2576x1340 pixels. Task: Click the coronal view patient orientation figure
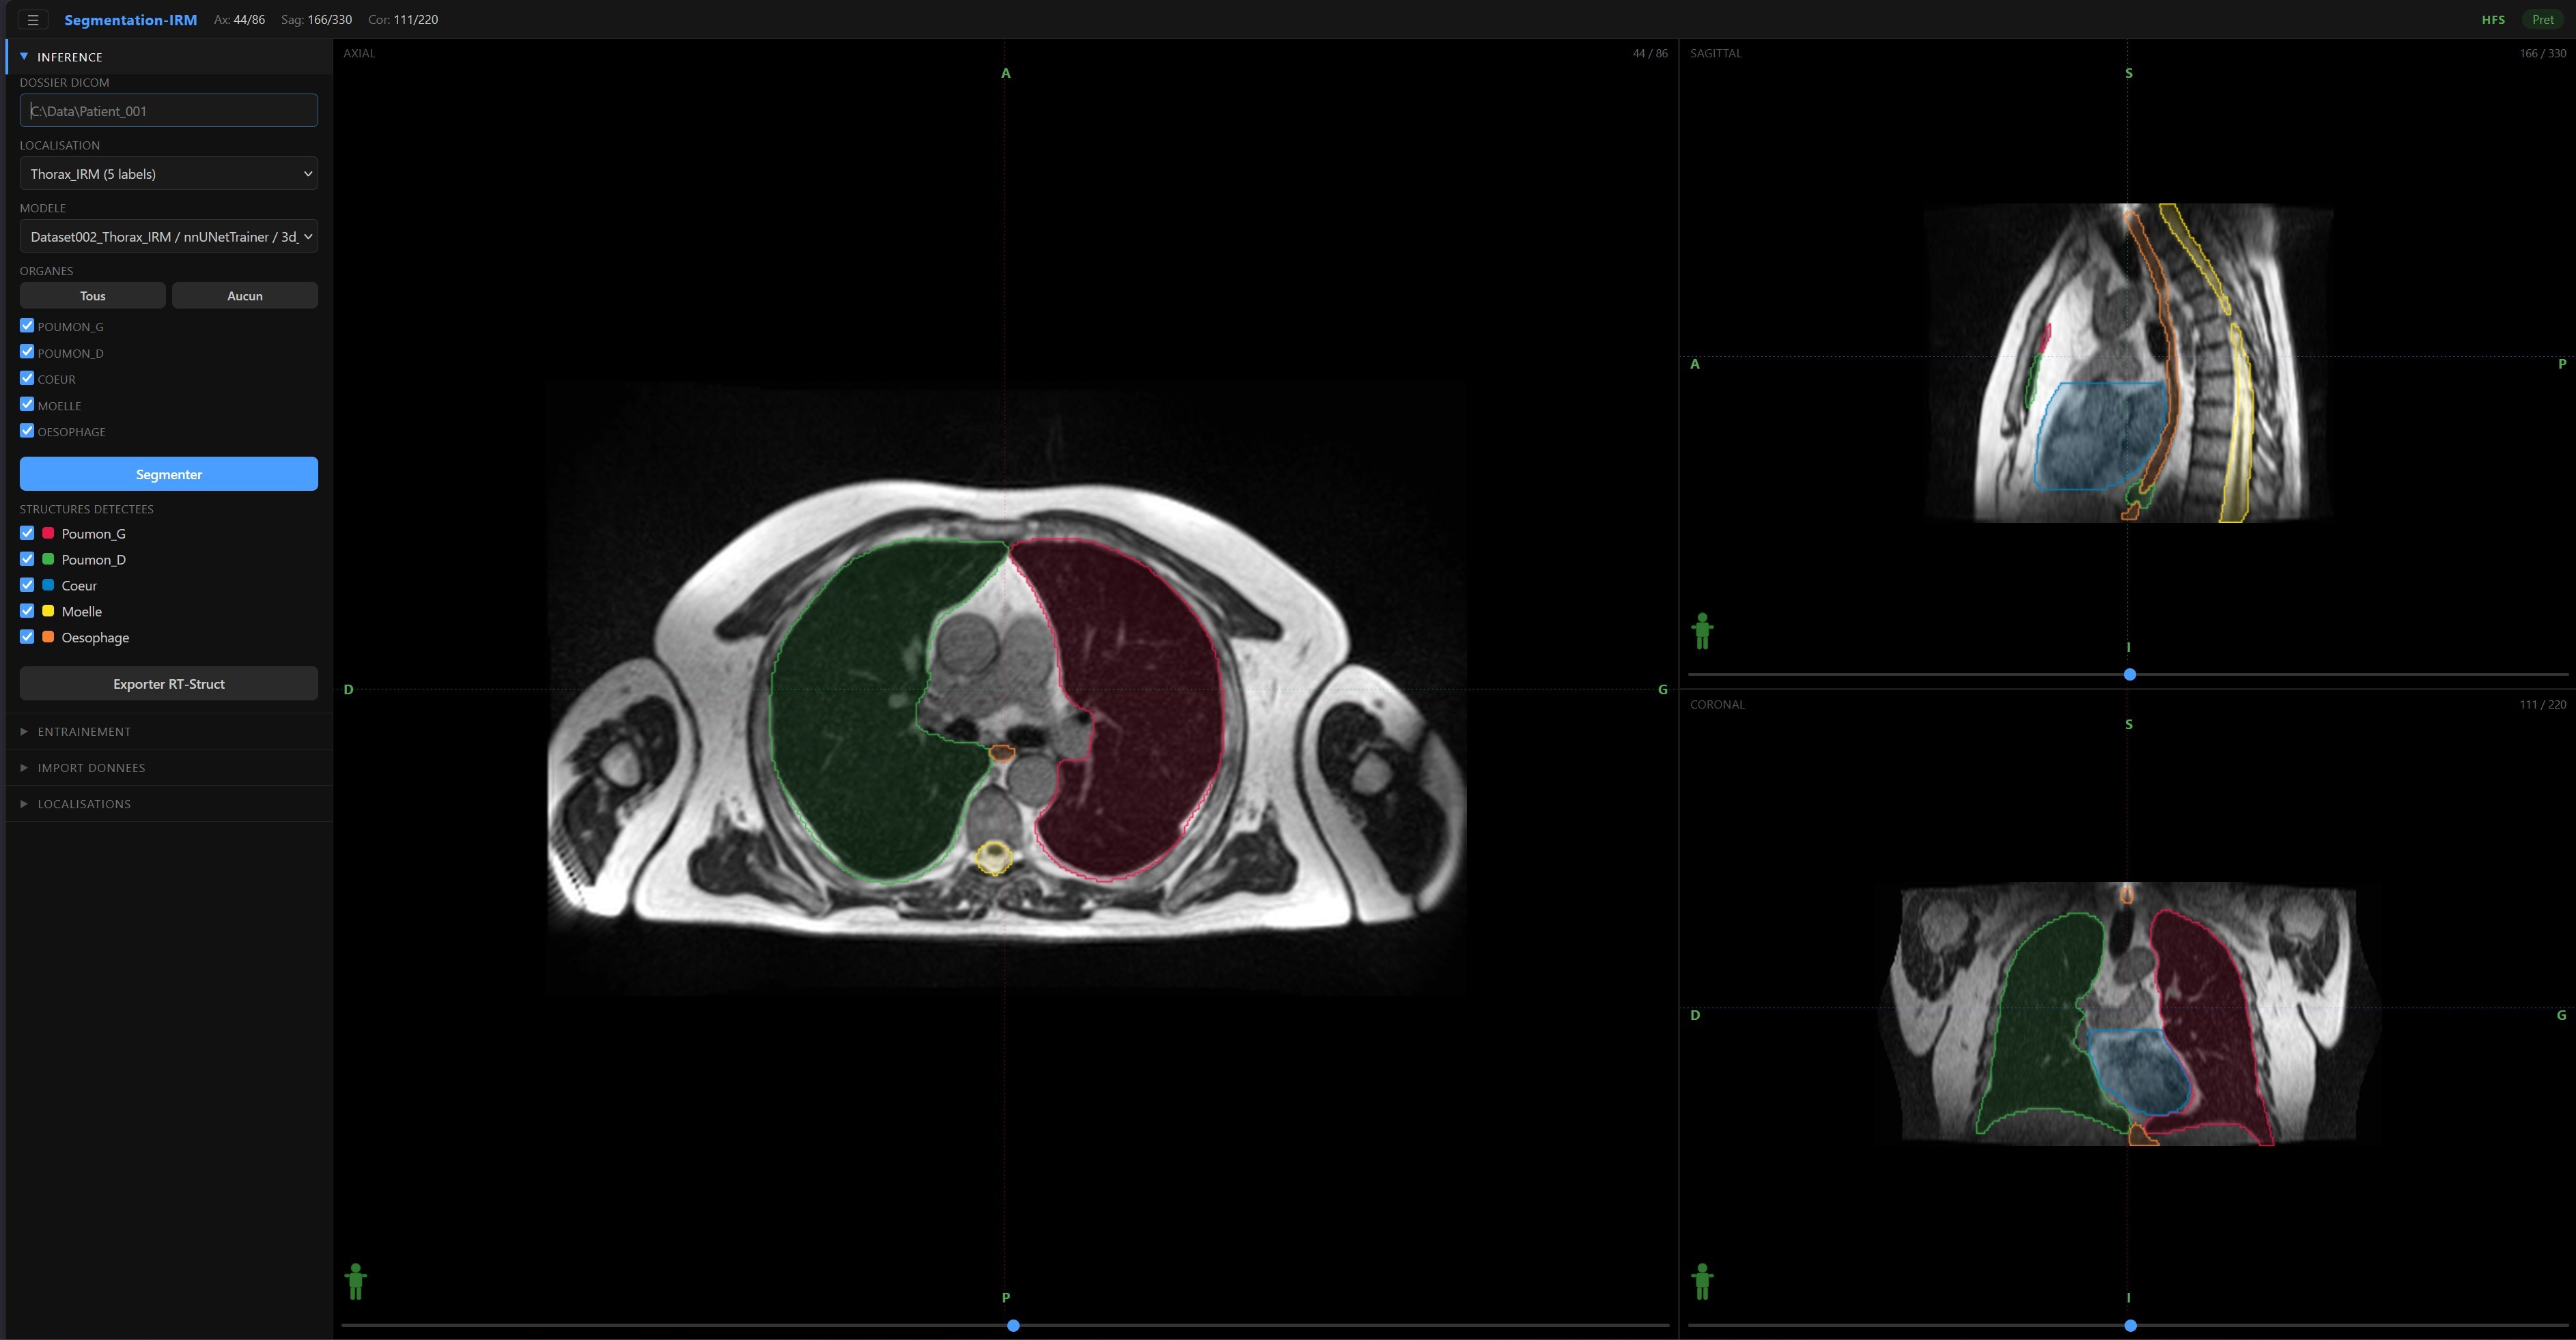(1702, 1281)
